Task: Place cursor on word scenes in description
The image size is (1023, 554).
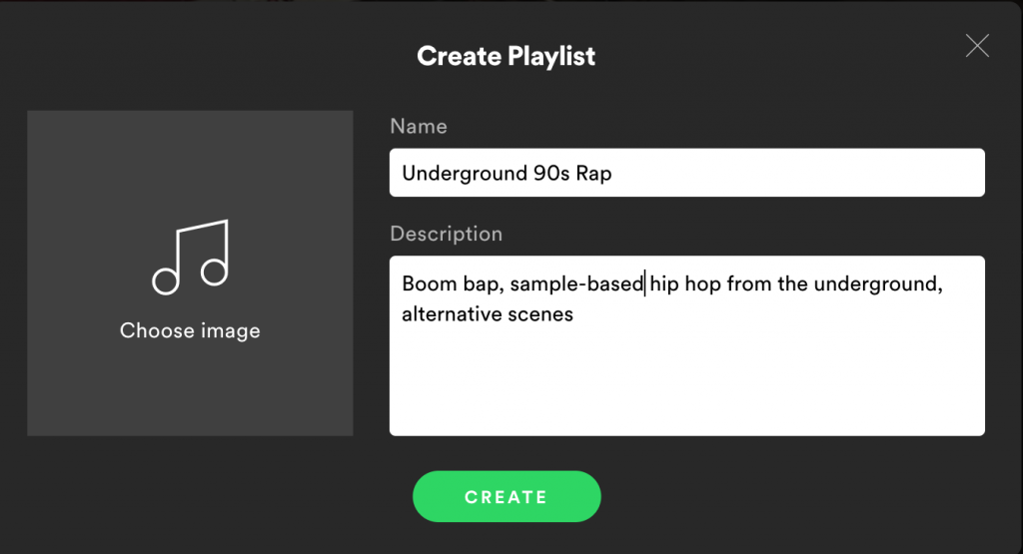Action: point(540,314)
